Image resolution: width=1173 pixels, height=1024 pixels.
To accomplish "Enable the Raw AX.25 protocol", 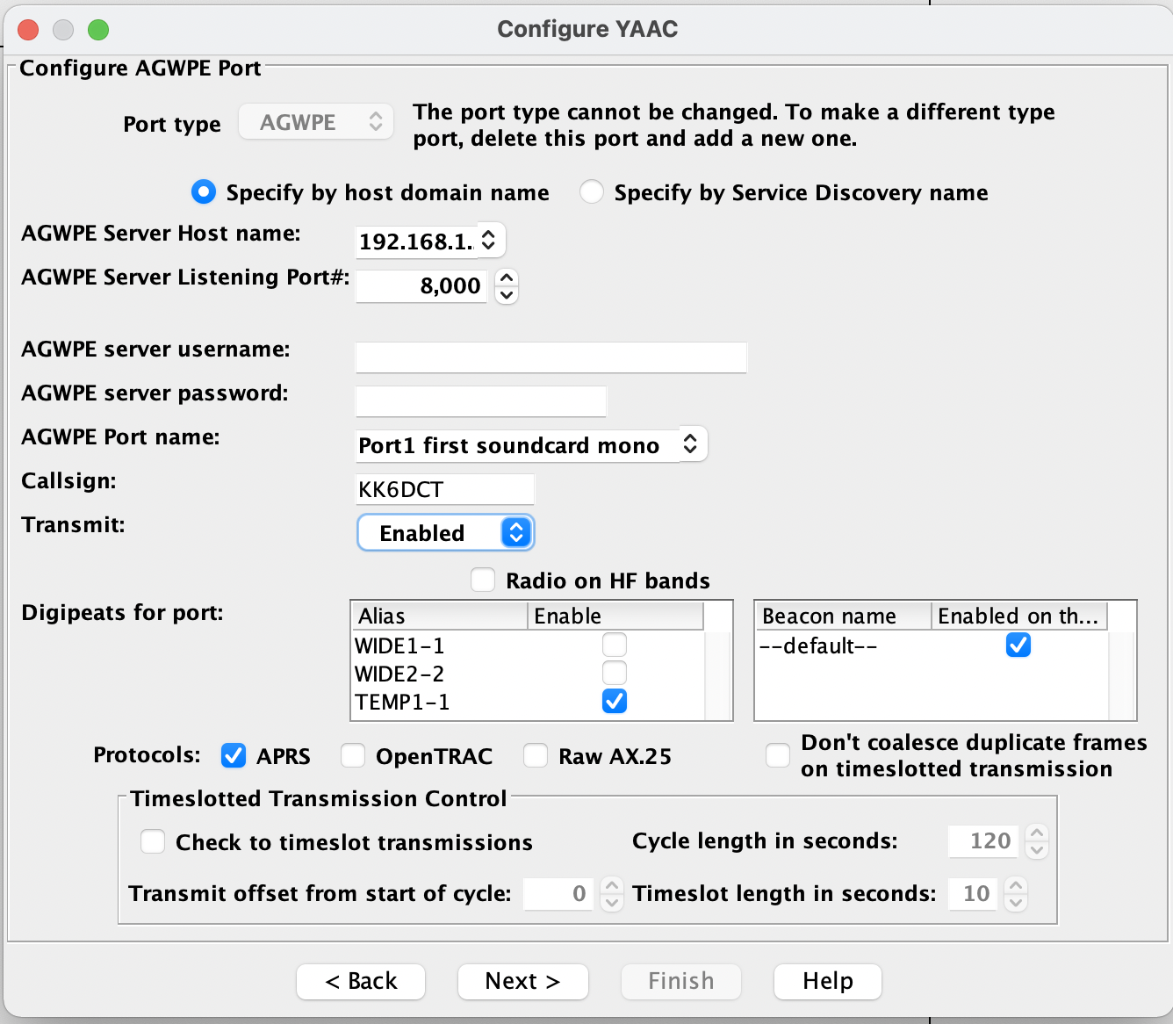I will (x=536, y=755).
